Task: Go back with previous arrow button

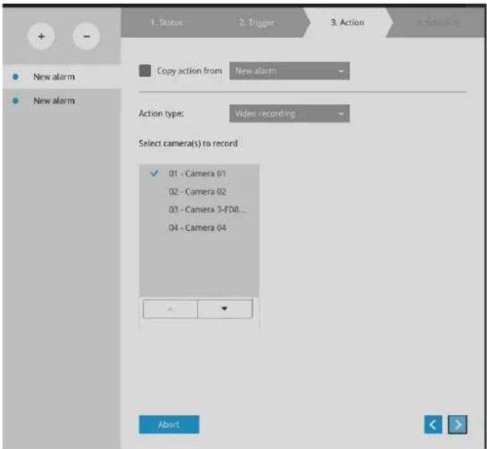Action: coord(433,425)
